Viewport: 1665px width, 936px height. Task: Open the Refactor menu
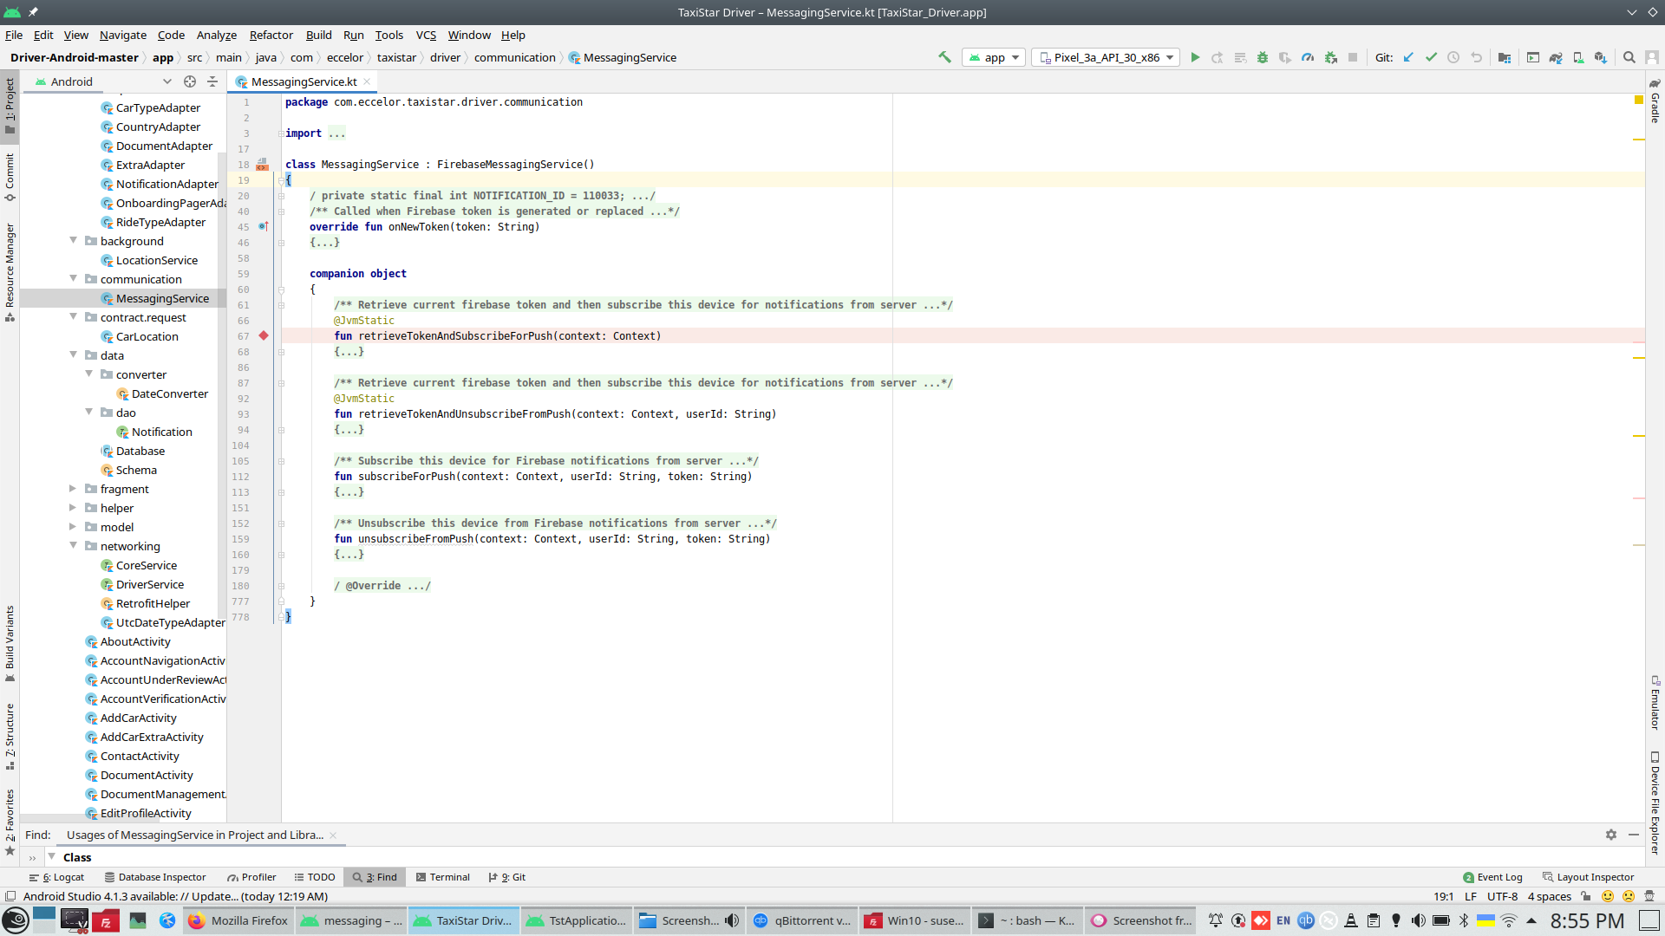pyautogui.click(x=271, y=36)
